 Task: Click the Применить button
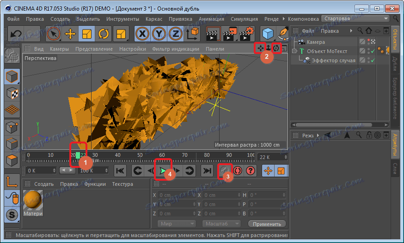pyautogui.click(x=267, y=224)
